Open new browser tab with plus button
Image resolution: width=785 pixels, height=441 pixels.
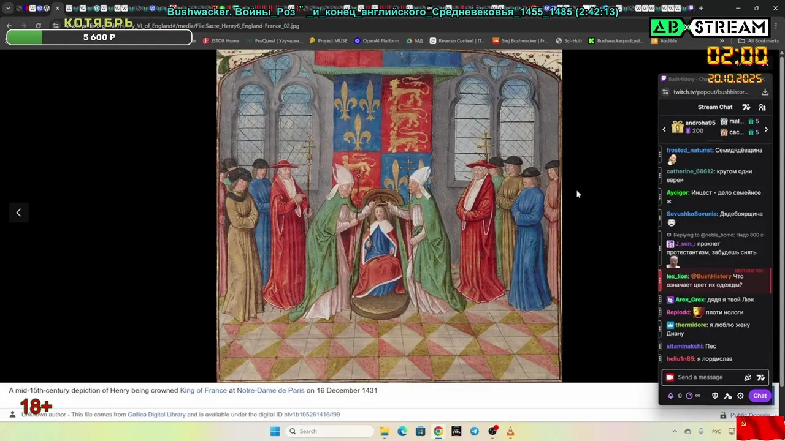701,9
